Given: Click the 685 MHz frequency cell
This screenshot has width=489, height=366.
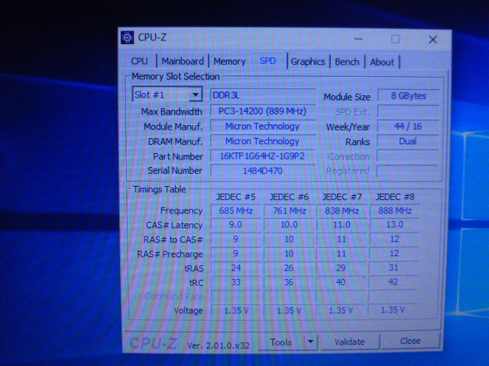Looking at the screenshot, I should coord(236,210).
